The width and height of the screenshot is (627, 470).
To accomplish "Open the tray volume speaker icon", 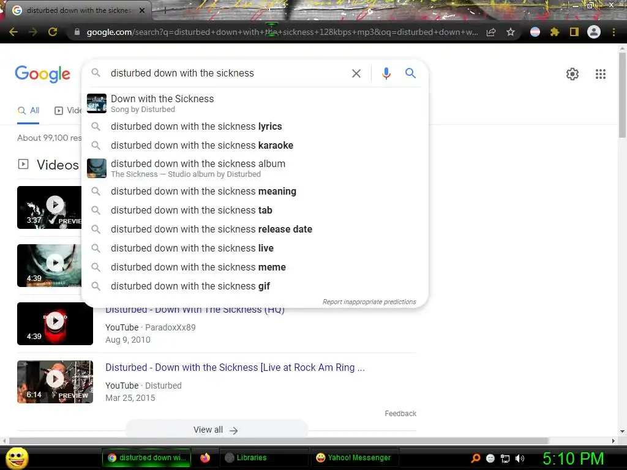I will 520,458.
